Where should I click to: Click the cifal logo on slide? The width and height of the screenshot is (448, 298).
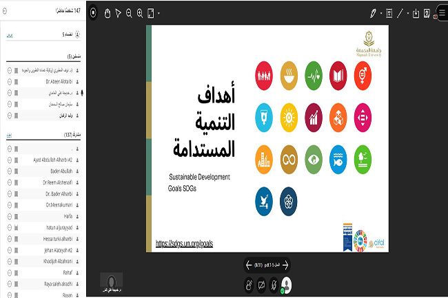pos(376,243)
